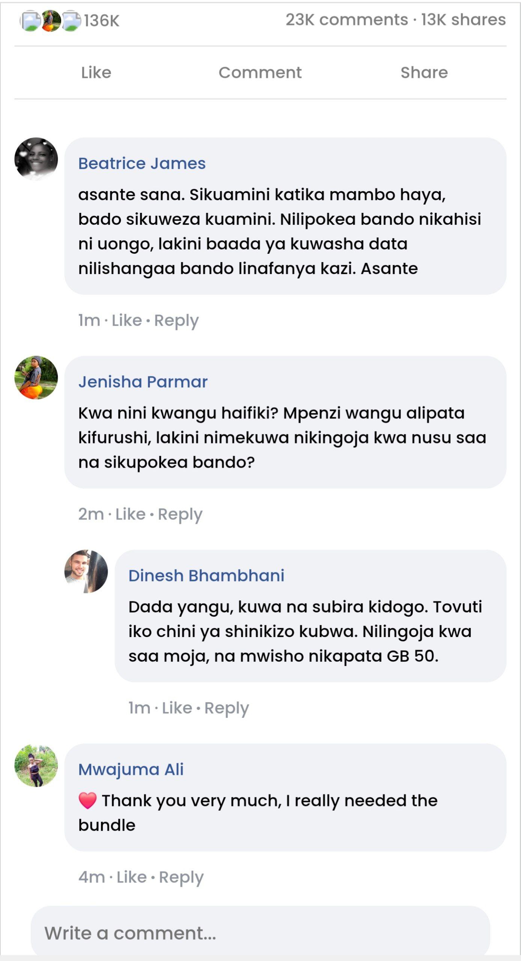The height and width of the screenshot is (961, 521).
Task: Open Mwajuma Ali's profile picture
Action: coord(36,765)
